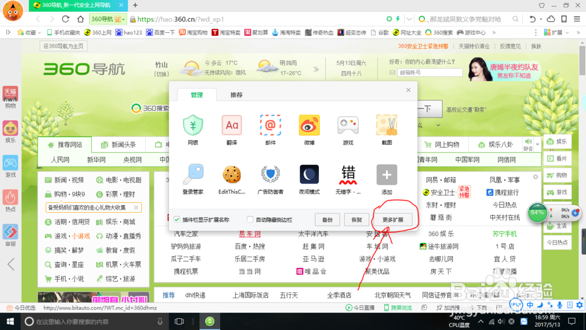Screen dimensions: 586x330
Task: Open the 新华网 link
Action: click(x=97, y=159)
